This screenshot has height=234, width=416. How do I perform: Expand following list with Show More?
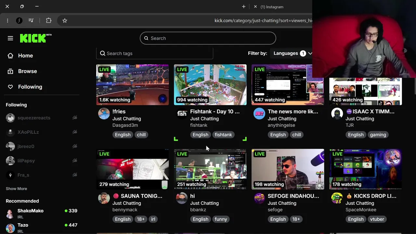16,188
